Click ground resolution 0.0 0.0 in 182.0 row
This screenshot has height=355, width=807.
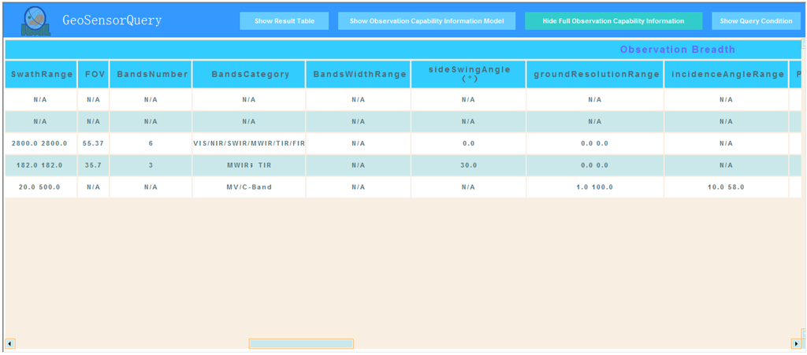tap(594, 165)
